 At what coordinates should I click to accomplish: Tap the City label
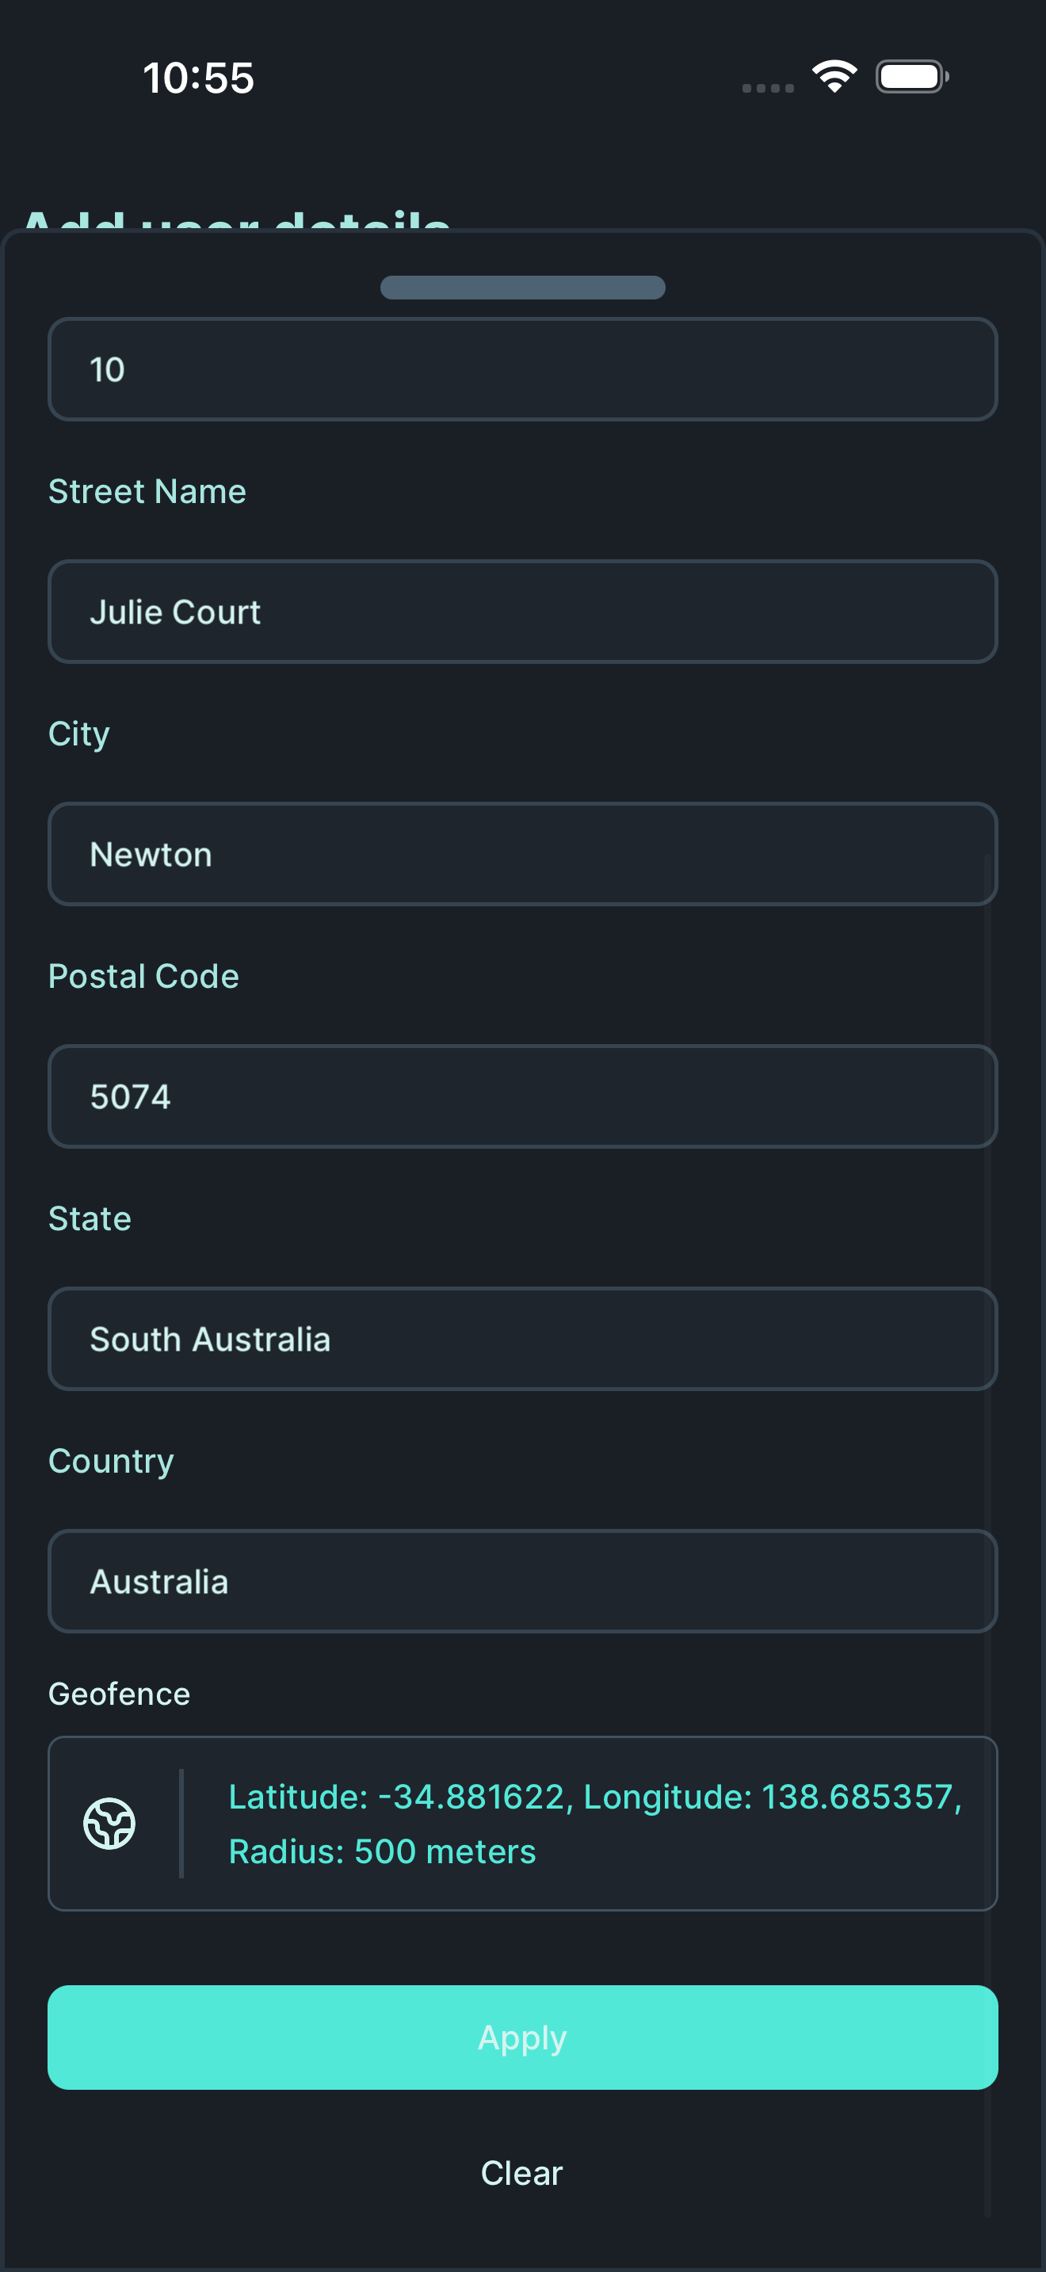(x=78, y=733)
